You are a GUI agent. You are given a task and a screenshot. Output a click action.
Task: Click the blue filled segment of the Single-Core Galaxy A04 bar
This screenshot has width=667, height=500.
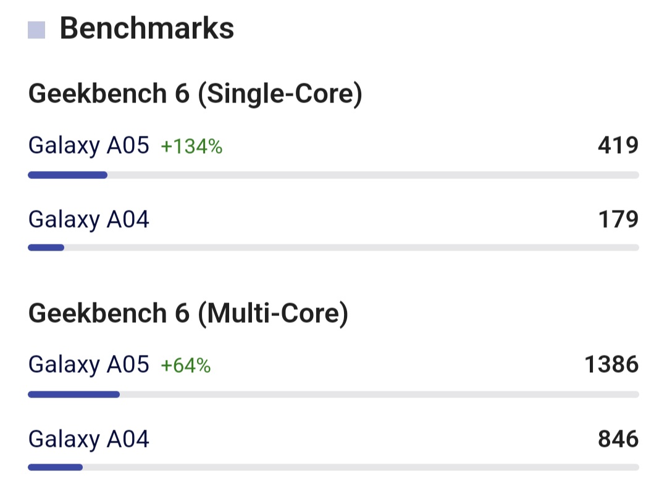pos(46,248)
